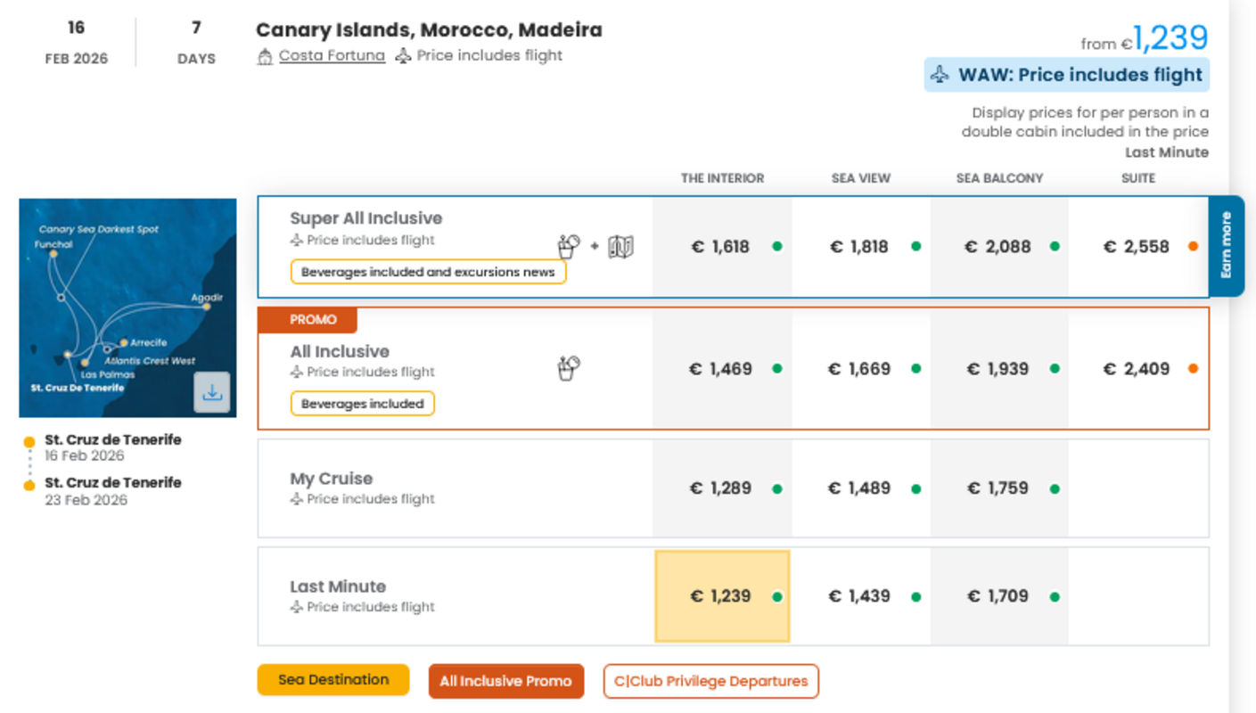Click the download icon on itinerary map
1256x713 pixels.
tap(212, 392)
